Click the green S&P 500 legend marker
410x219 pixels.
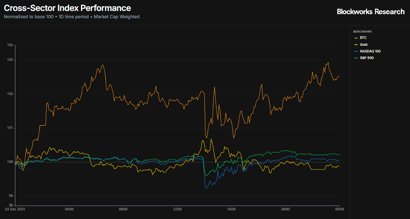(356, 58)
